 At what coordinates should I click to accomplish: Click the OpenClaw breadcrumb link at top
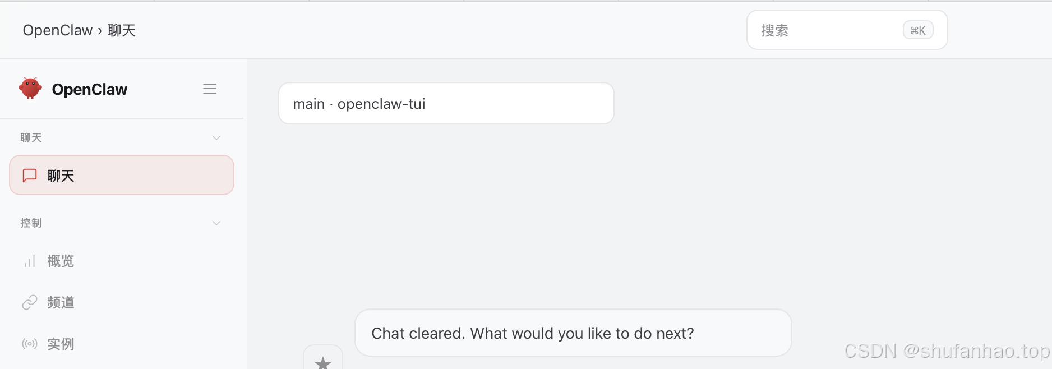57,30
